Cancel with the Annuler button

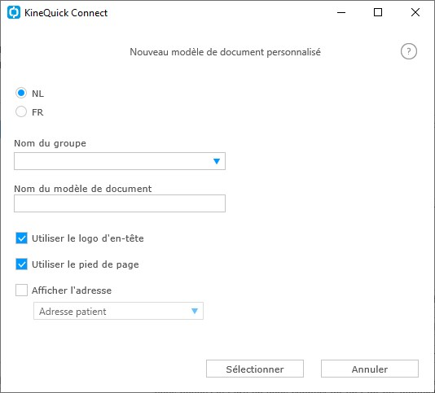pyautogui.click(x=370, y=369)
